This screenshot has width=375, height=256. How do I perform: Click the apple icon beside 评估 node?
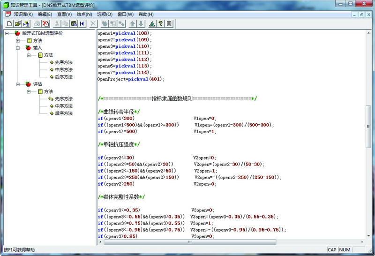28,84
